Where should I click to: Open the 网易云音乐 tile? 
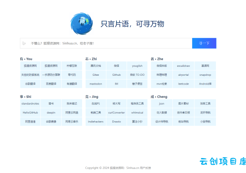pos(72,122)
